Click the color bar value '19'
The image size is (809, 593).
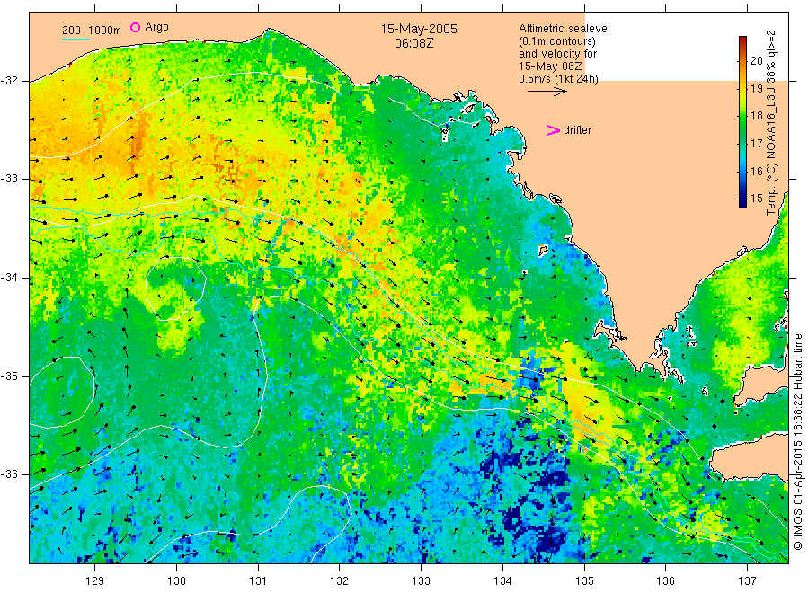click(756, 88)
